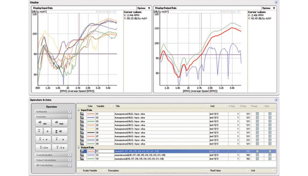Click the x max statistics operator button
308x176 pixels.
tap(60, 123)
